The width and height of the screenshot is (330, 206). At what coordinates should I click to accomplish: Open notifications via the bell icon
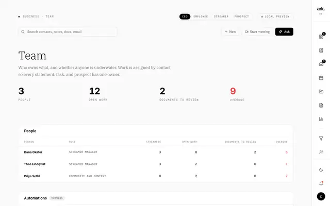321,183
